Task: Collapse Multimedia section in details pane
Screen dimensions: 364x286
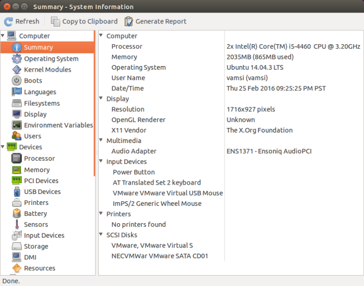Action: (x=101, y=140)
